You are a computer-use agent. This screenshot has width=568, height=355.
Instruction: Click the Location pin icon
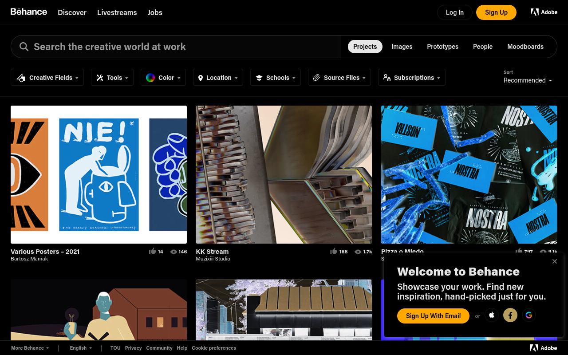(x=201, y=78)
